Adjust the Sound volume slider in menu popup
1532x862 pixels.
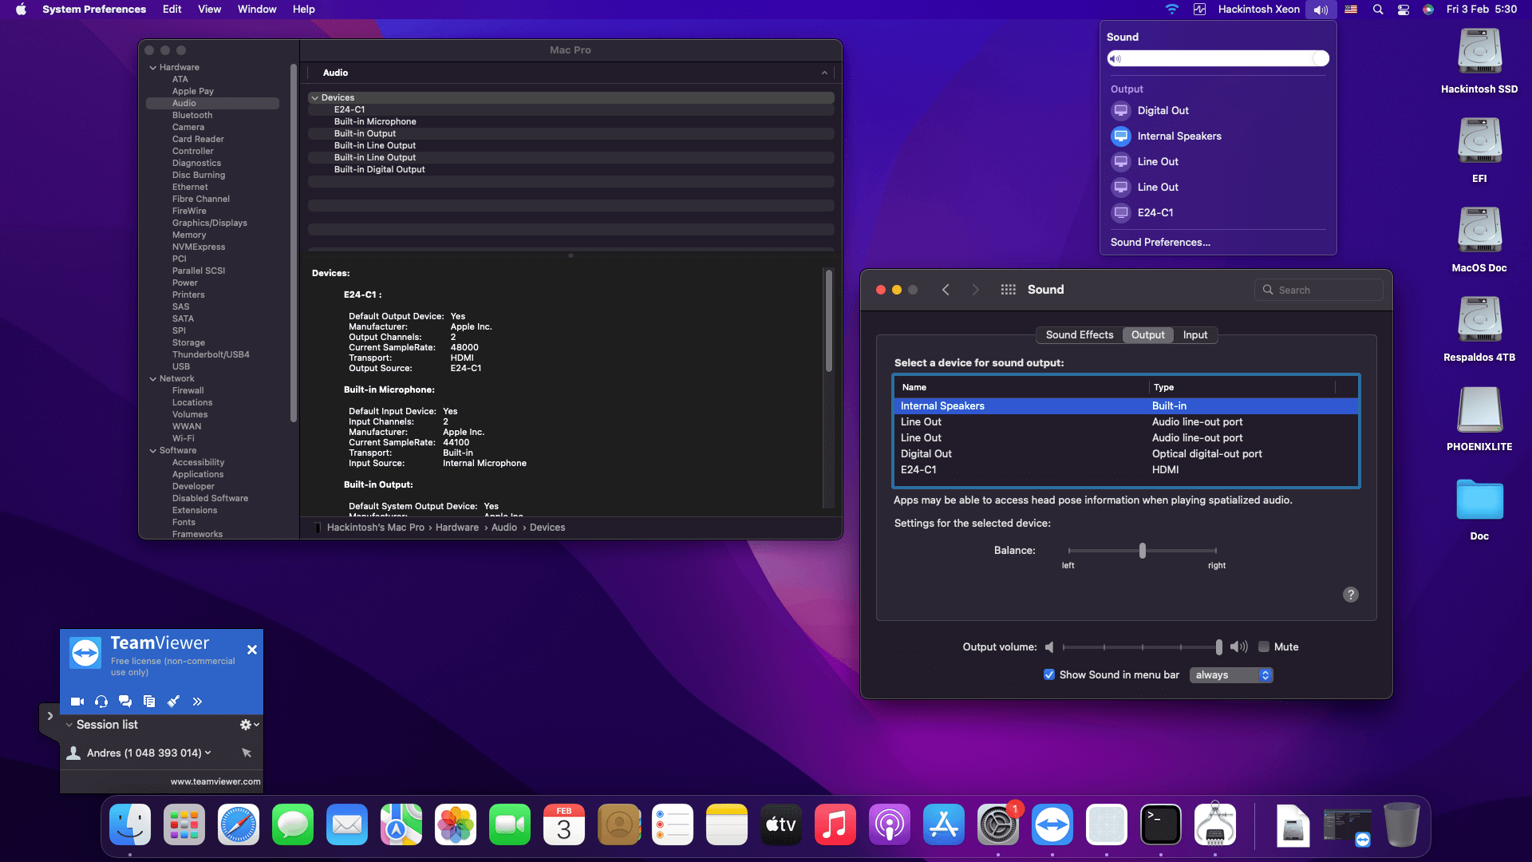click(1218, 59)
